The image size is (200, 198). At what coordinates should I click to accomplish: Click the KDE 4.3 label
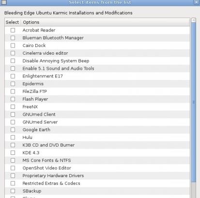click(31, 153)
